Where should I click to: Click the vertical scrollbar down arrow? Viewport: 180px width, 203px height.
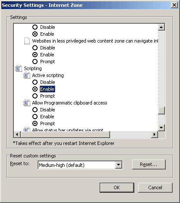pyautogui.click(x=161, y=127)
